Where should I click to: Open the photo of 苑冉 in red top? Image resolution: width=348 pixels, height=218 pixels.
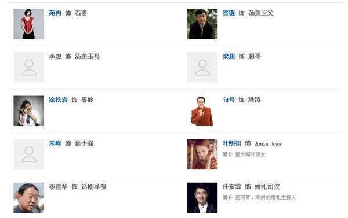29,24
